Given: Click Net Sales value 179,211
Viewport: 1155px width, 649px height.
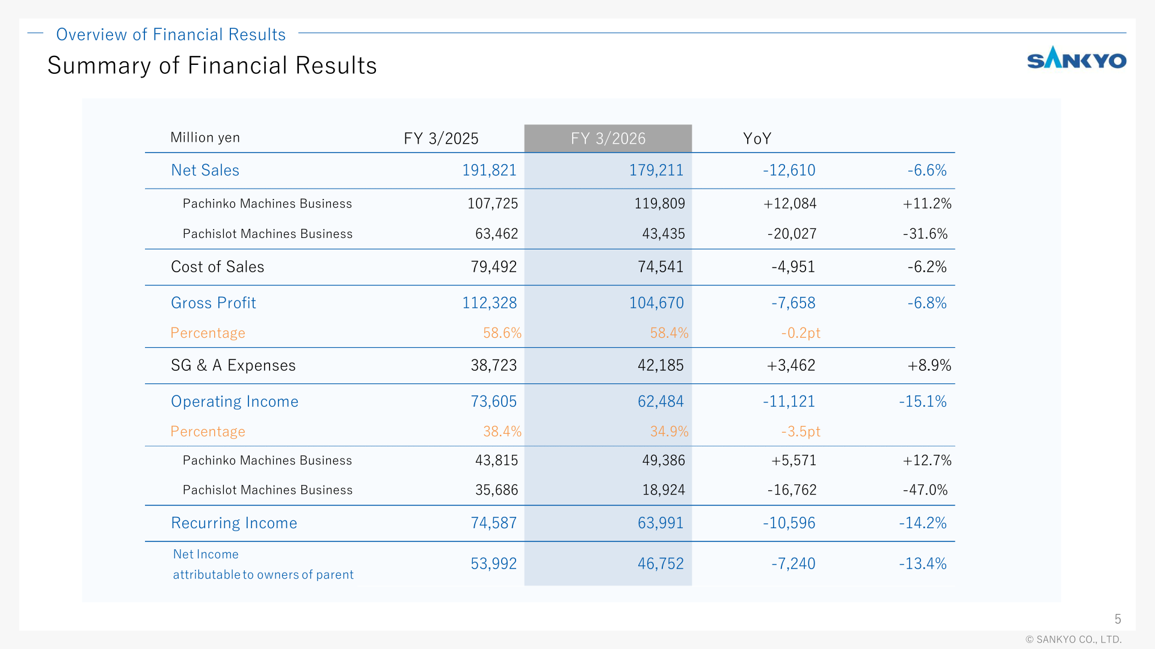Looking at the screenshot, I should (656, 170).
